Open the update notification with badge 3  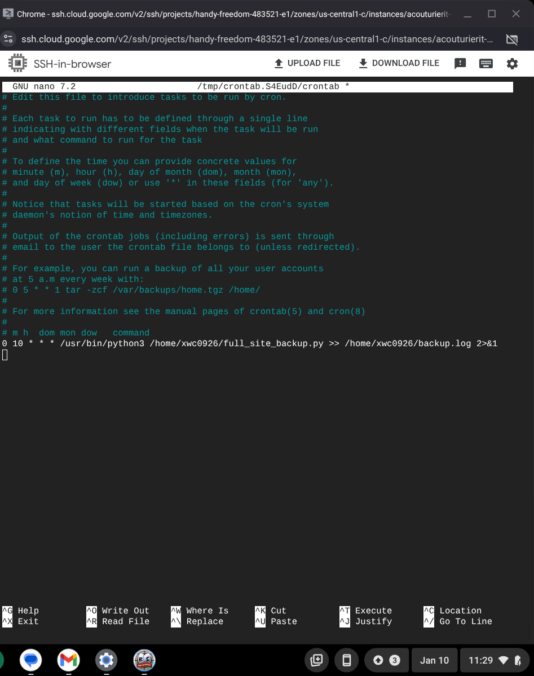click(386, 660)
